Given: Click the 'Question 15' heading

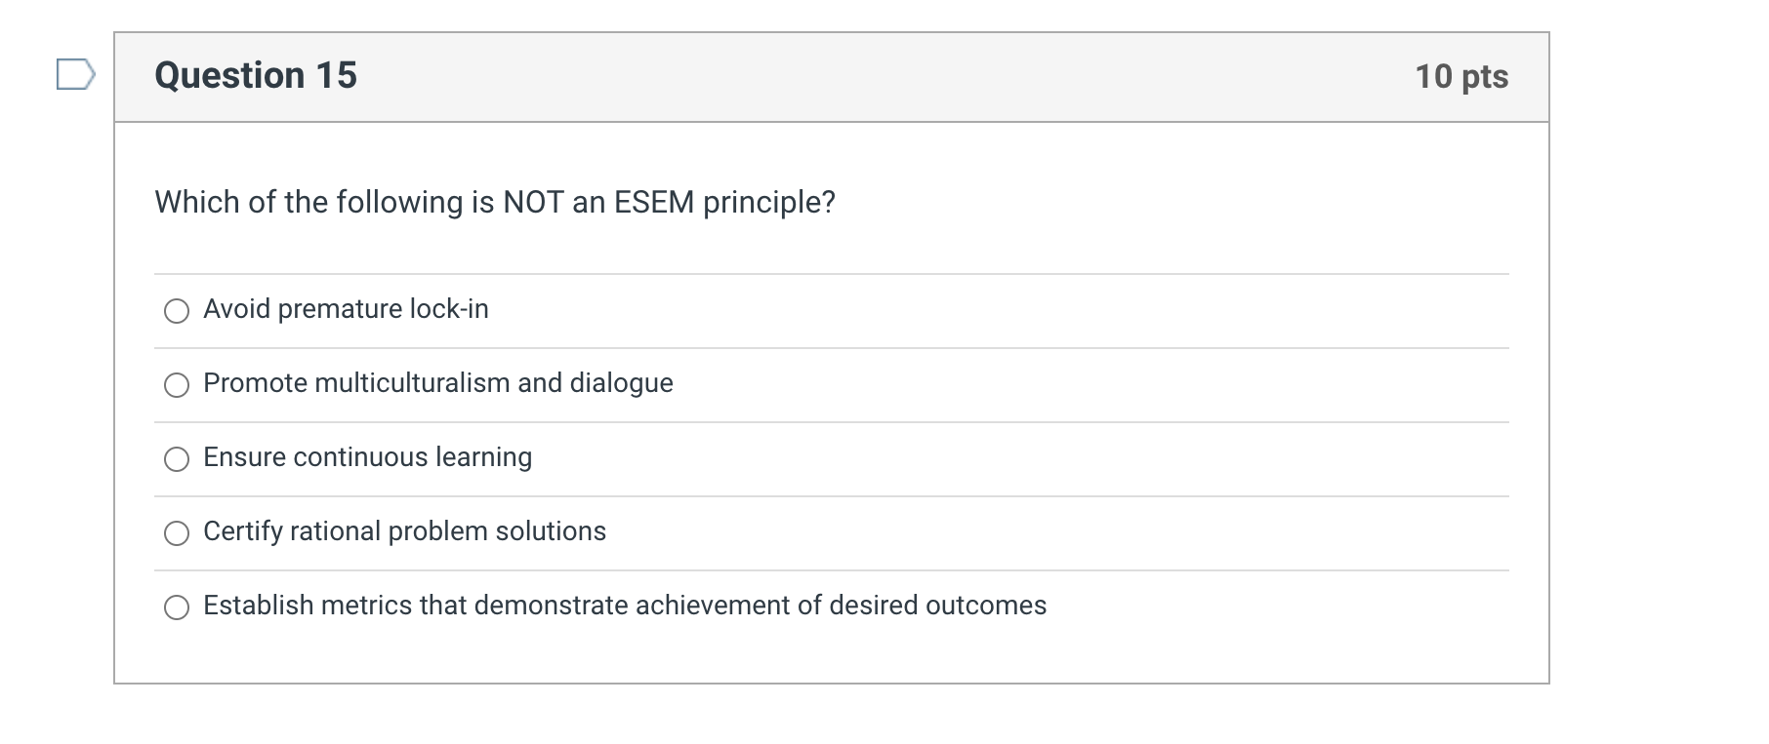Looking at the screenshot, I should coord(256,76).
